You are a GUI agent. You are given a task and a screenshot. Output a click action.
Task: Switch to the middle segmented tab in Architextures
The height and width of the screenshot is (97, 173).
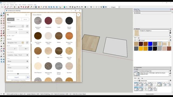tap(18, 19)
